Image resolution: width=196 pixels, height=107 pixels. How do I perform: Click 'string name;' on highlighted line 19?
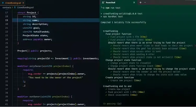click(x=31, y=20)
